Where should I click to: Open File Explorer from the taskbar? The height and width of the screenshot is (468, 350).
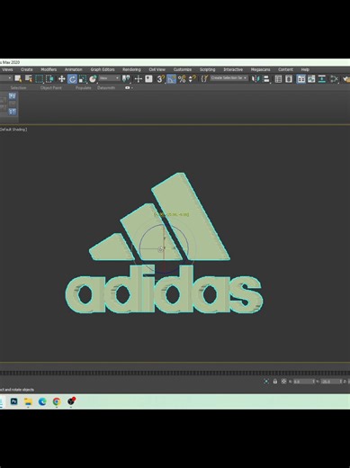[x=28, y=401]
